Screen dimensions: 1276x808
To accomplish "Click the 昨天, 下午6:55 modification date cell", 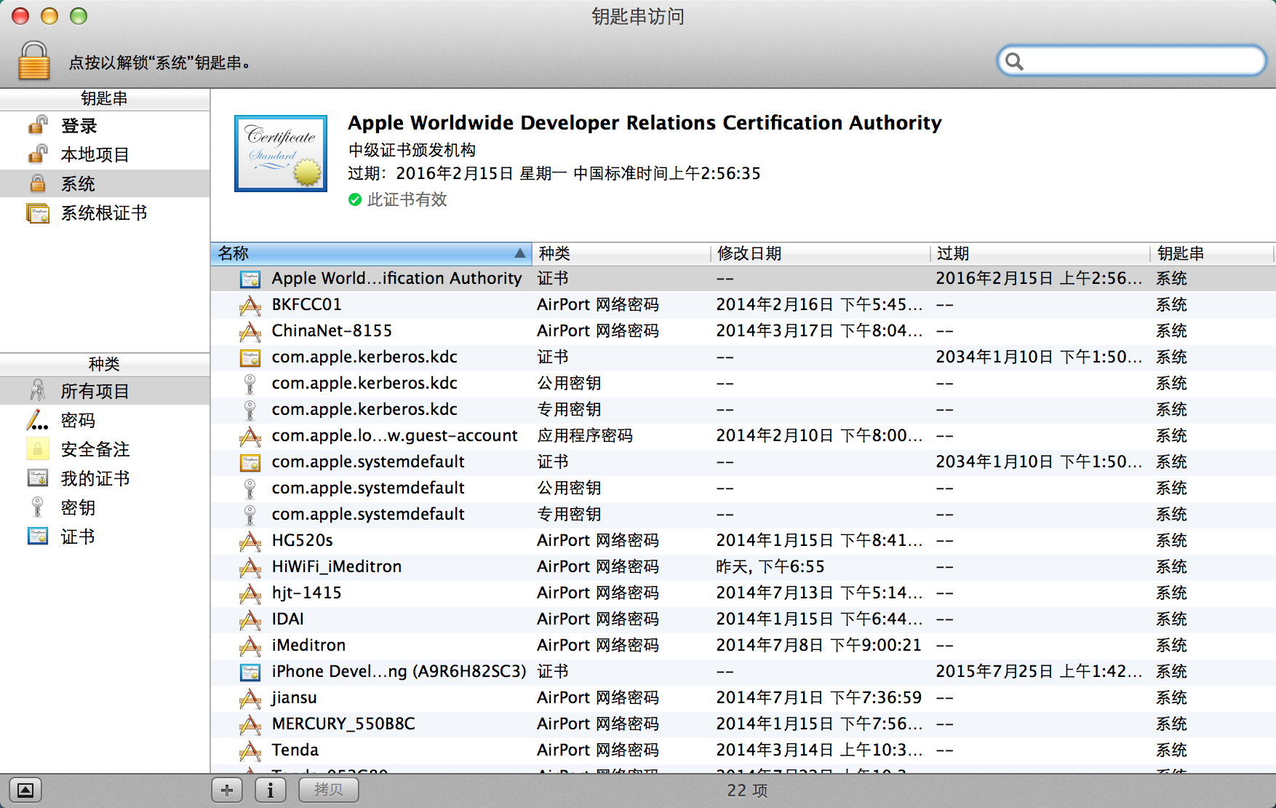I will [770, 566].
